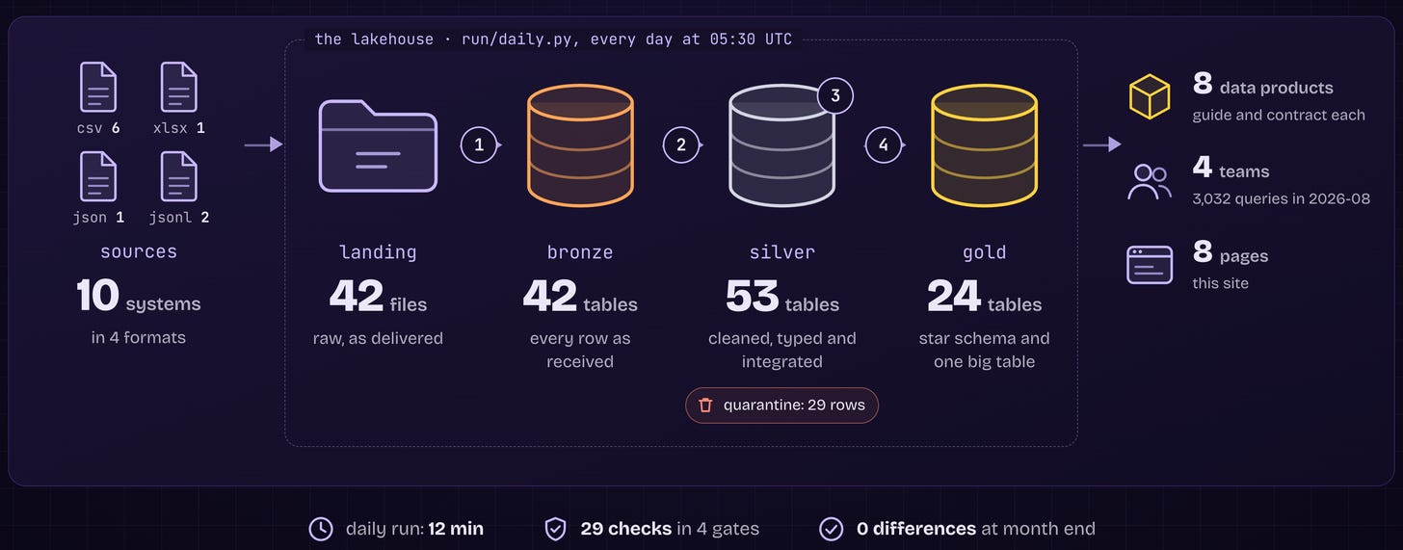1403x550 pixels.
Task: Click the '8 data products' figure
Action: 1262,85
